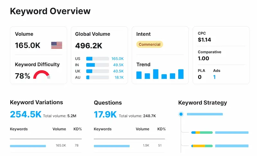The width and height of the screenshot is (257, 156).
Task: Click the Questions heading
Action: point(108,103)
